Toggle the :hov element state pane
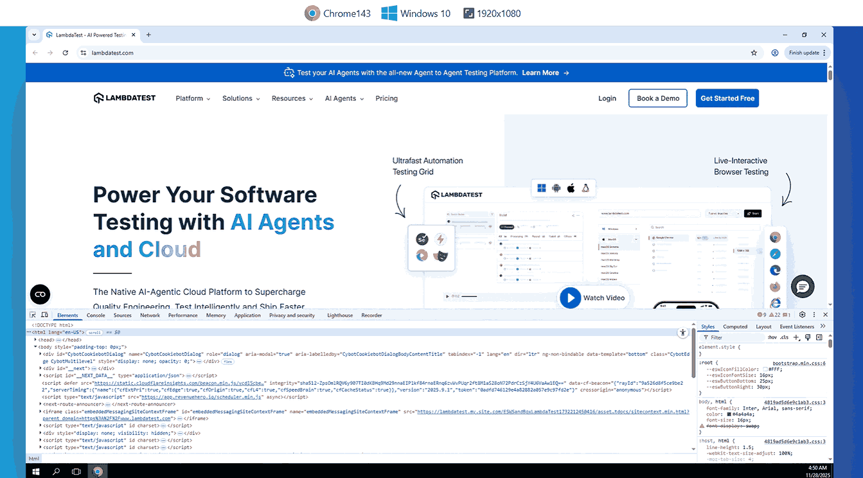Viewport: 863px width, 478px height. click(772, 337)
